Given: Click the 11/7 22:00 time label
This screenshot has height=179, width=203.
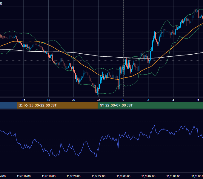Looking at the screenshot, I should [x=99, y=176].
